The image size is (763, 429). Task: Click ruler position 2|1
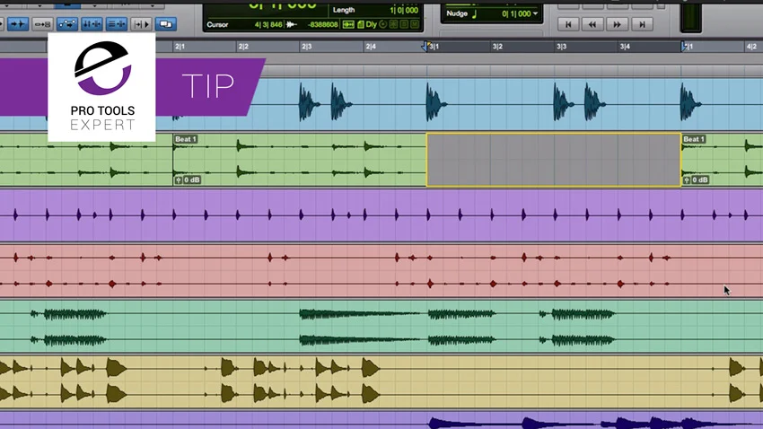click(x=180, y=47)
